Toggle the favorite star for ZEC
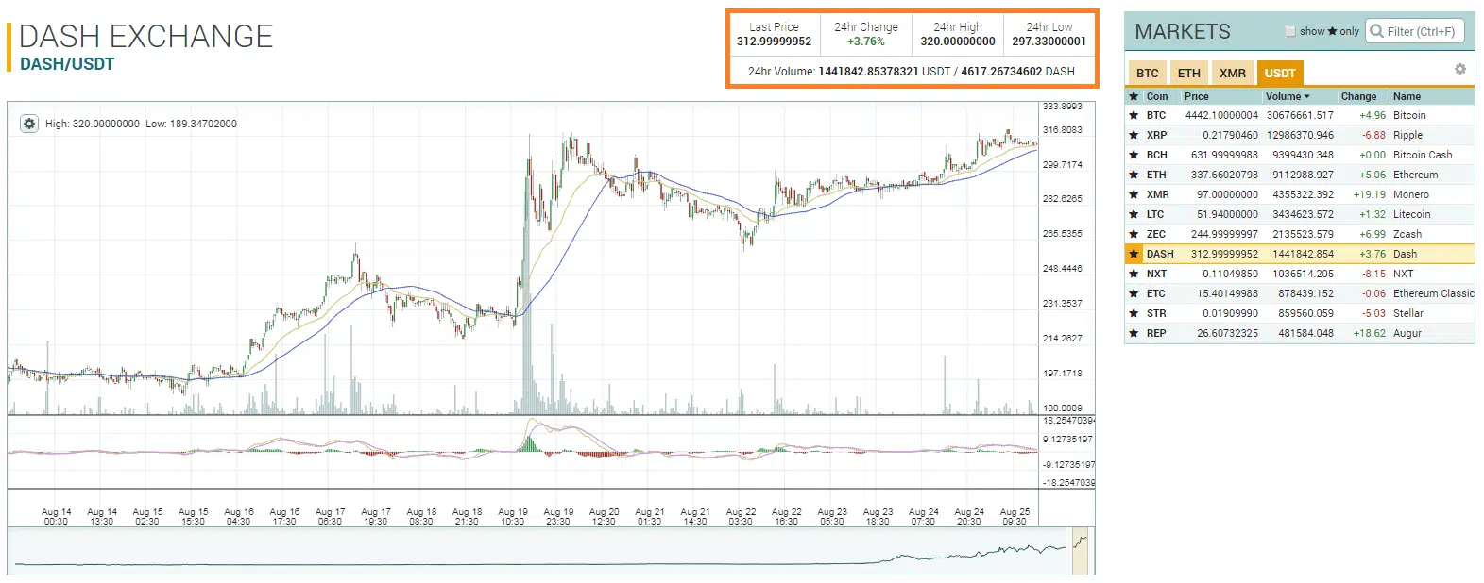 1134,234
